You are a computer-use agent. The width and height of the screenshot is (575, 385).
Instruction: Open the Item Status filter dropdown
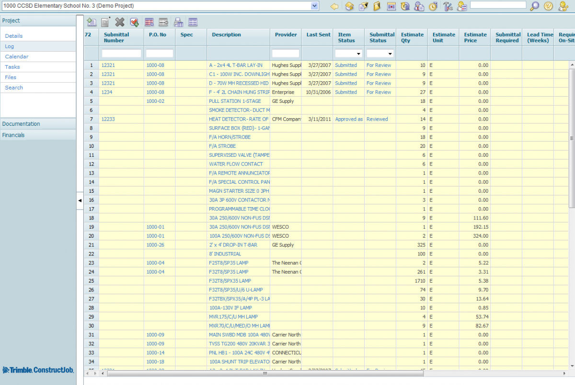click(358, 54)
